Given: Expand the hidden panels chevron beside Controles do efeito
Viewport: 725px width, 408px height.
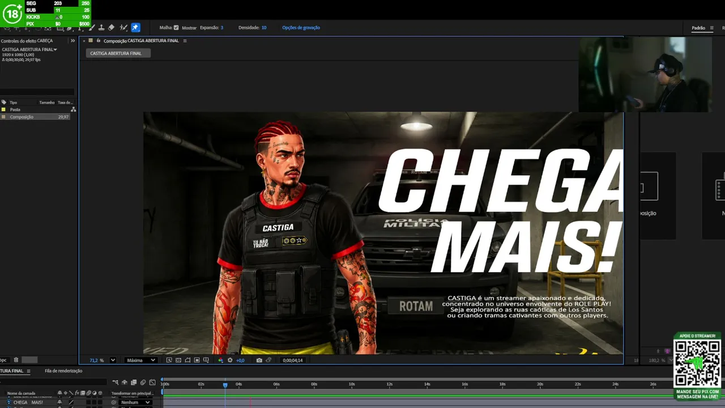Looking at the screenshot, I should pyautogui.click(x=72, y=41).
